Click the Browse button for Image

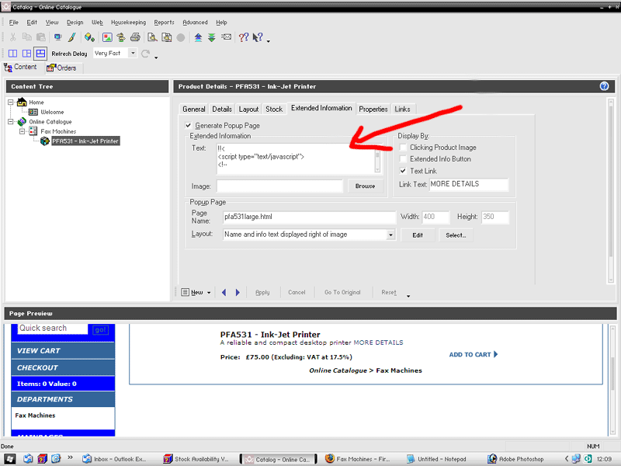tap(365, 186)
